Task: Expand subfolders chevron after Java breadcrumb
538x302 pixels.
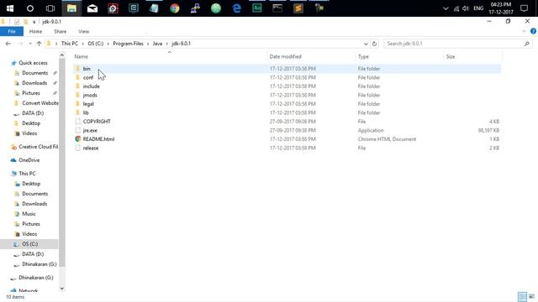Action: [166, 44]
